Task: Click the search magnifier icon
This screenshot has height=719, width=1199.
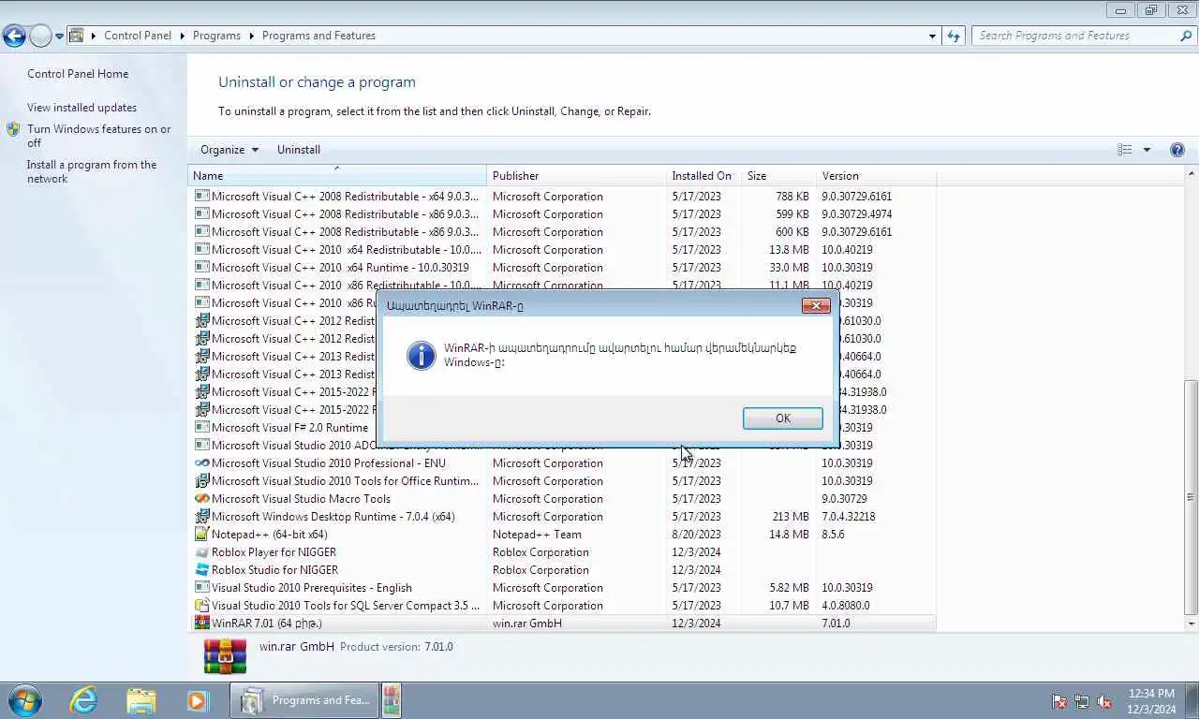Action: [x=1186, y=36]
